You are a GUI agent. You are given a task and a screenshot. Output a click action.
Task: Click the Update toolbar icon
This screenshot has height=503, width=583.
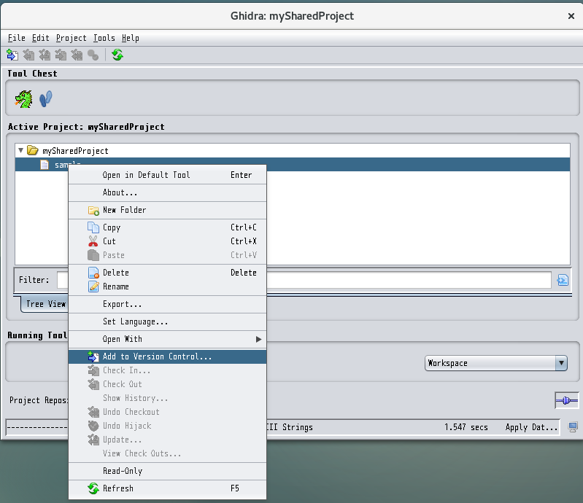(x=45, y=55)
